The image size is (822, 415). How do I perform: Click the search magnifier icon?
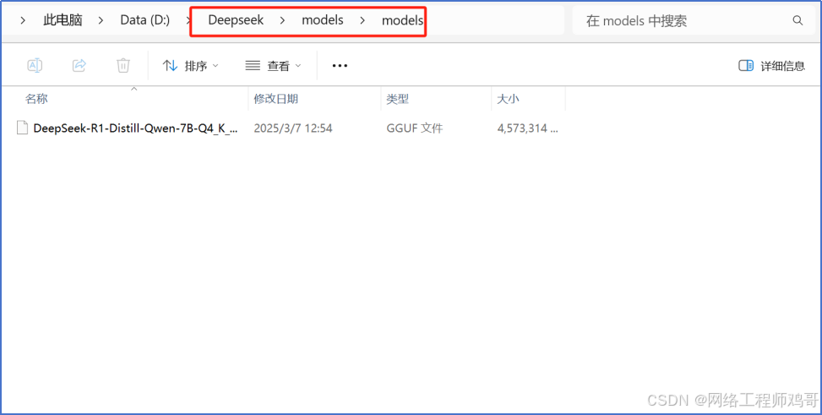(798, 20)
